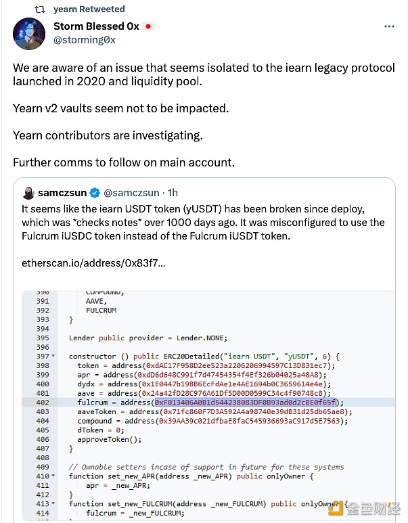Image resolution: width=408 pixels, height=523 pixels.
Task: Click line number 402 in the code gutter
Action: 42,402
